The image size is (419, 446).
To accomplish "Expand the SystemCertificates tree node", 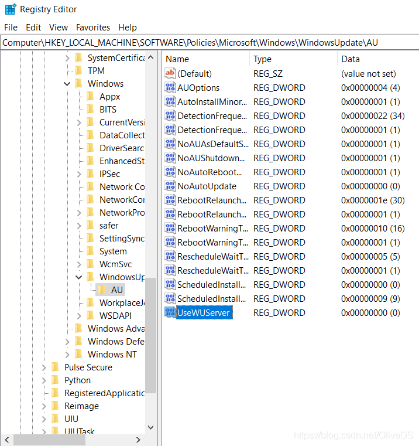I will pos(67,58).
